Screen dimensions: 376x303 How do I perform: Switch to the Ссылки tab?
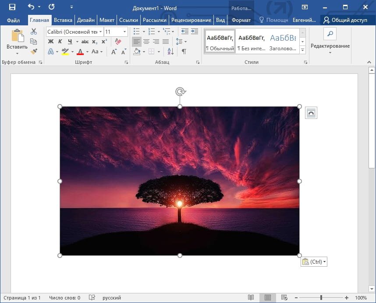point(128,20)
